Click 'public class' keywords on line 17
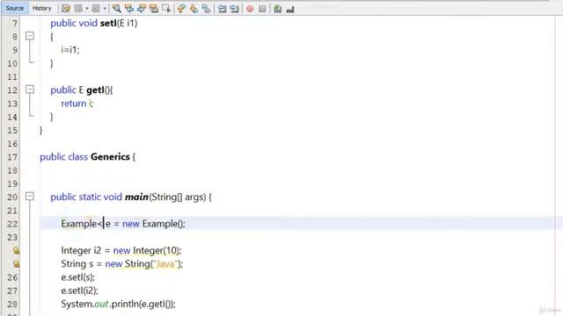 click(63, 157)
